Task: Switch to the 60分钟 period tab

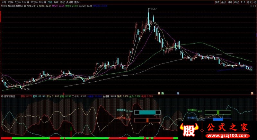Action: tap(42, 2)
